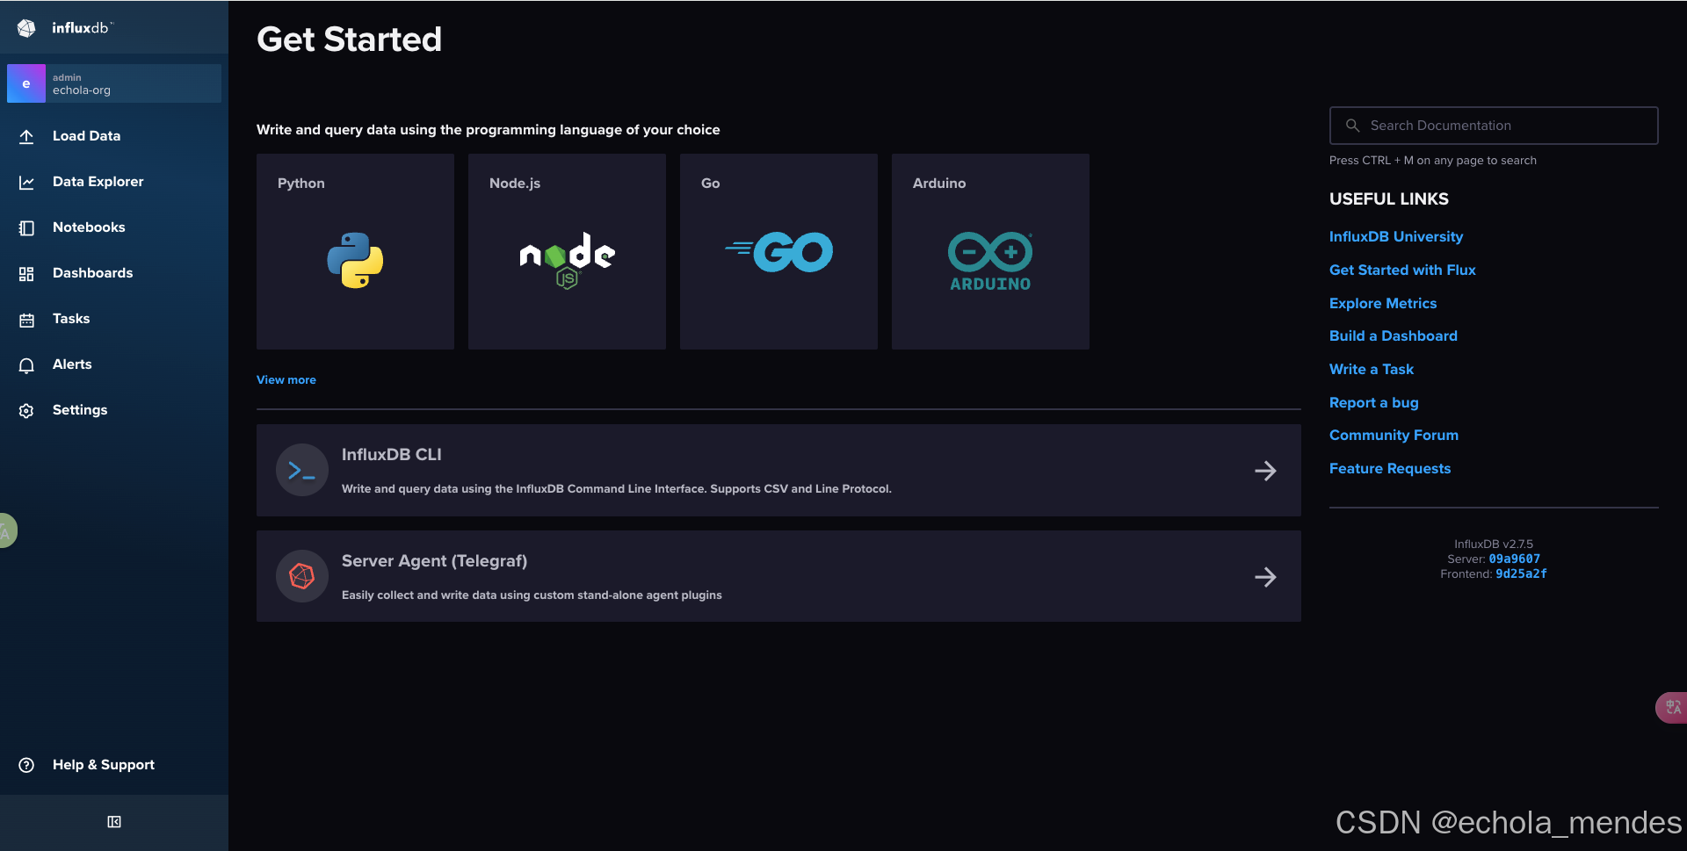The width and height of the screenshot is (1687, 851).
Task: Click the Python logo
Action: coord(355,260)
